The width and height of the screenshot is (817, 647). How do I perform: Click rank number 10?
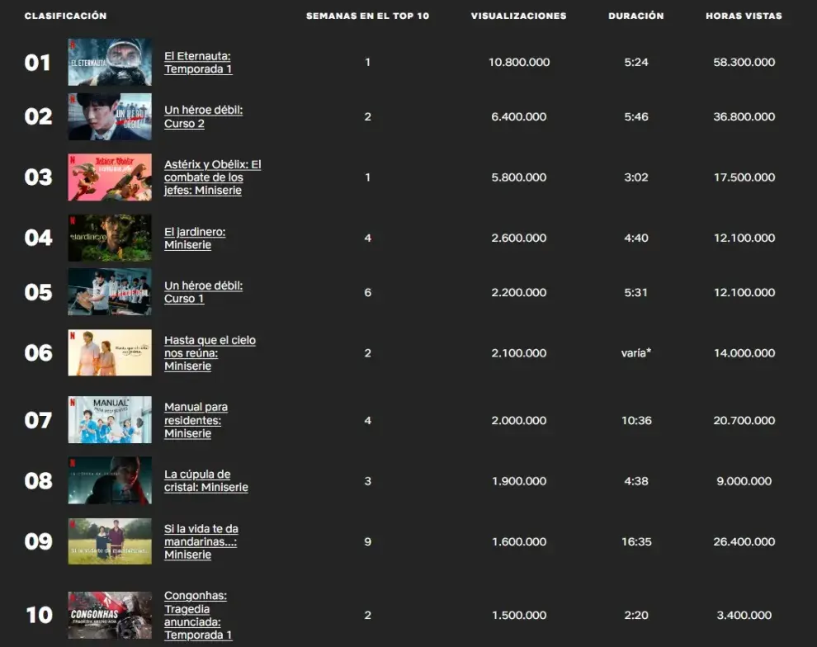(39, 615)
